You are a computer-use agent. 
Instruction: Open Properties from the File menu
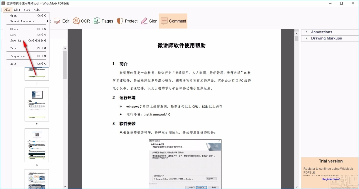click(17, 56)
